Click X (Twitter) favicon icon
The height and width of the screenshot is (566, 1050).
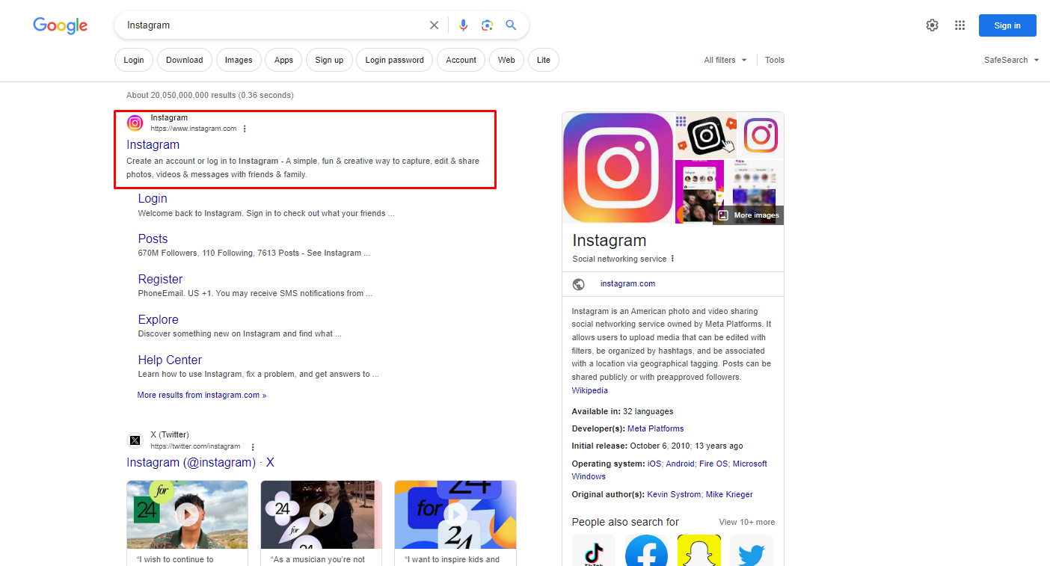point(135,440)
